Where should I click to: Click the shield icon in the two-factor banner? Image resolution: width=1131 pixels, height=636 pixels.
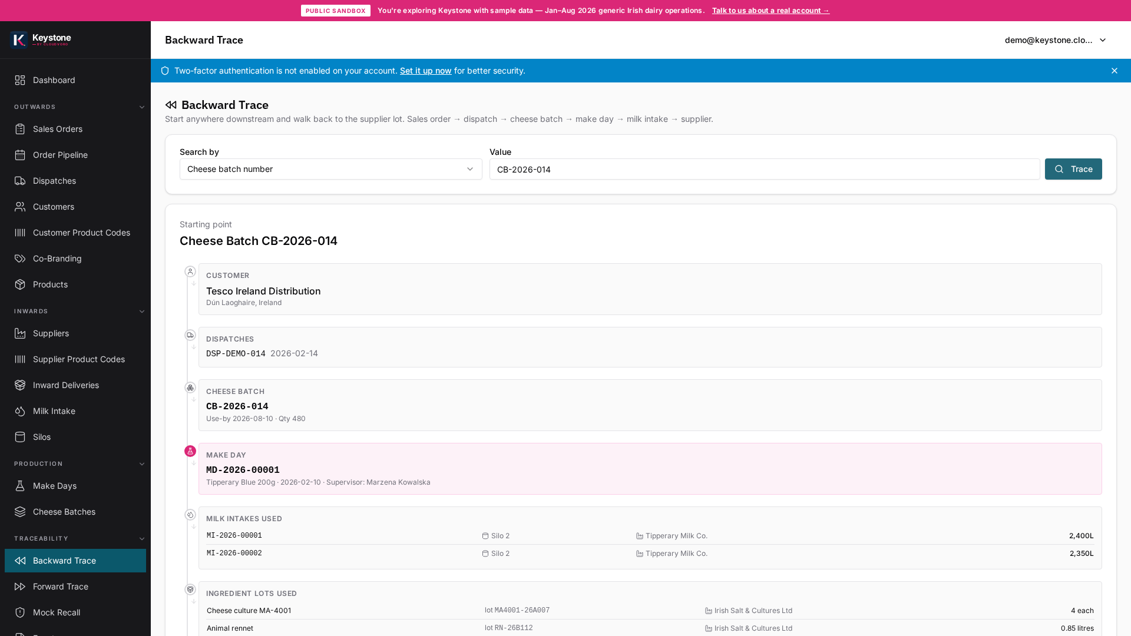tap(165, 71)
